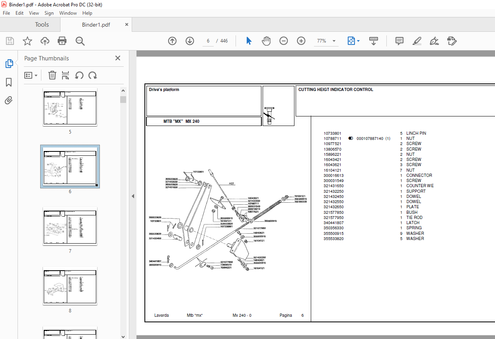The image size is (495, 339).
Task: Choose the selection arrow tool
Action: tap(249, 41)
